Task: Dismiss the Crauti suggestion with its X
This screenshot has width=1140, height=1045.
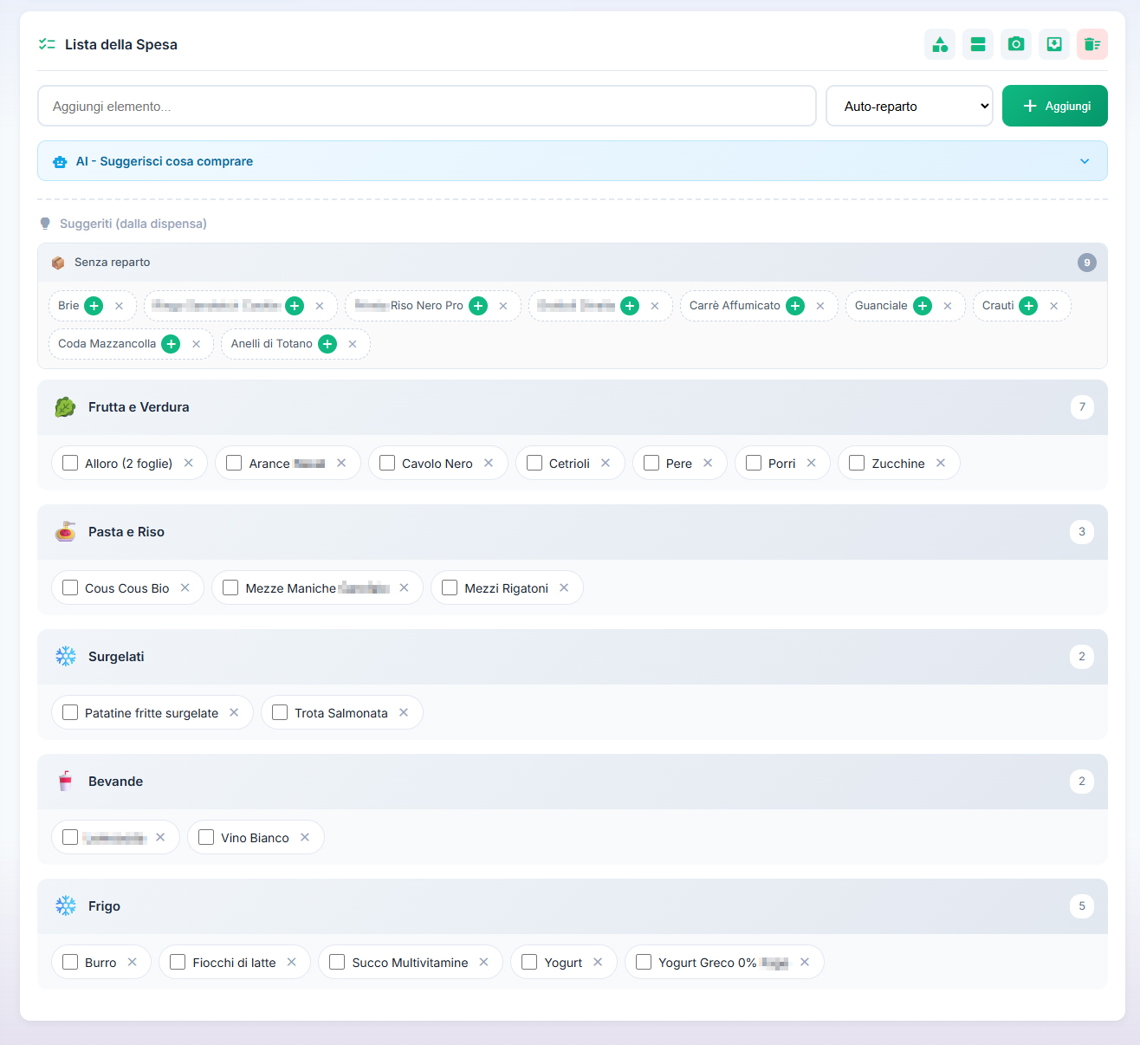Action: (x=1053, y=306)
